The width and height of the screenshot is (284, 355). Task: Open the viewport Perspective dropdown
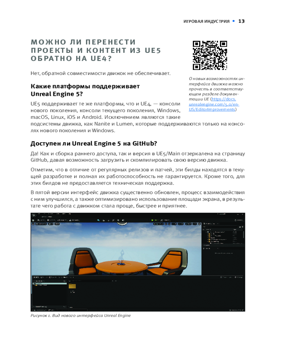tap(40, 224)
